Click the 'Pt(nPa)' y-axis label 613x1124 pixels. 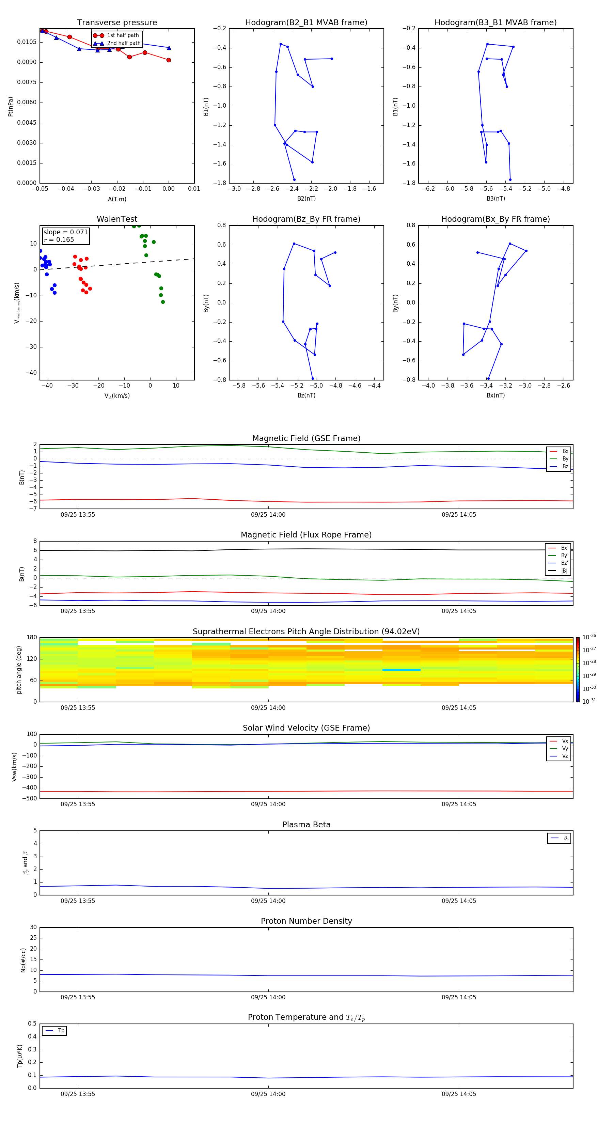[x=11, y=106]
